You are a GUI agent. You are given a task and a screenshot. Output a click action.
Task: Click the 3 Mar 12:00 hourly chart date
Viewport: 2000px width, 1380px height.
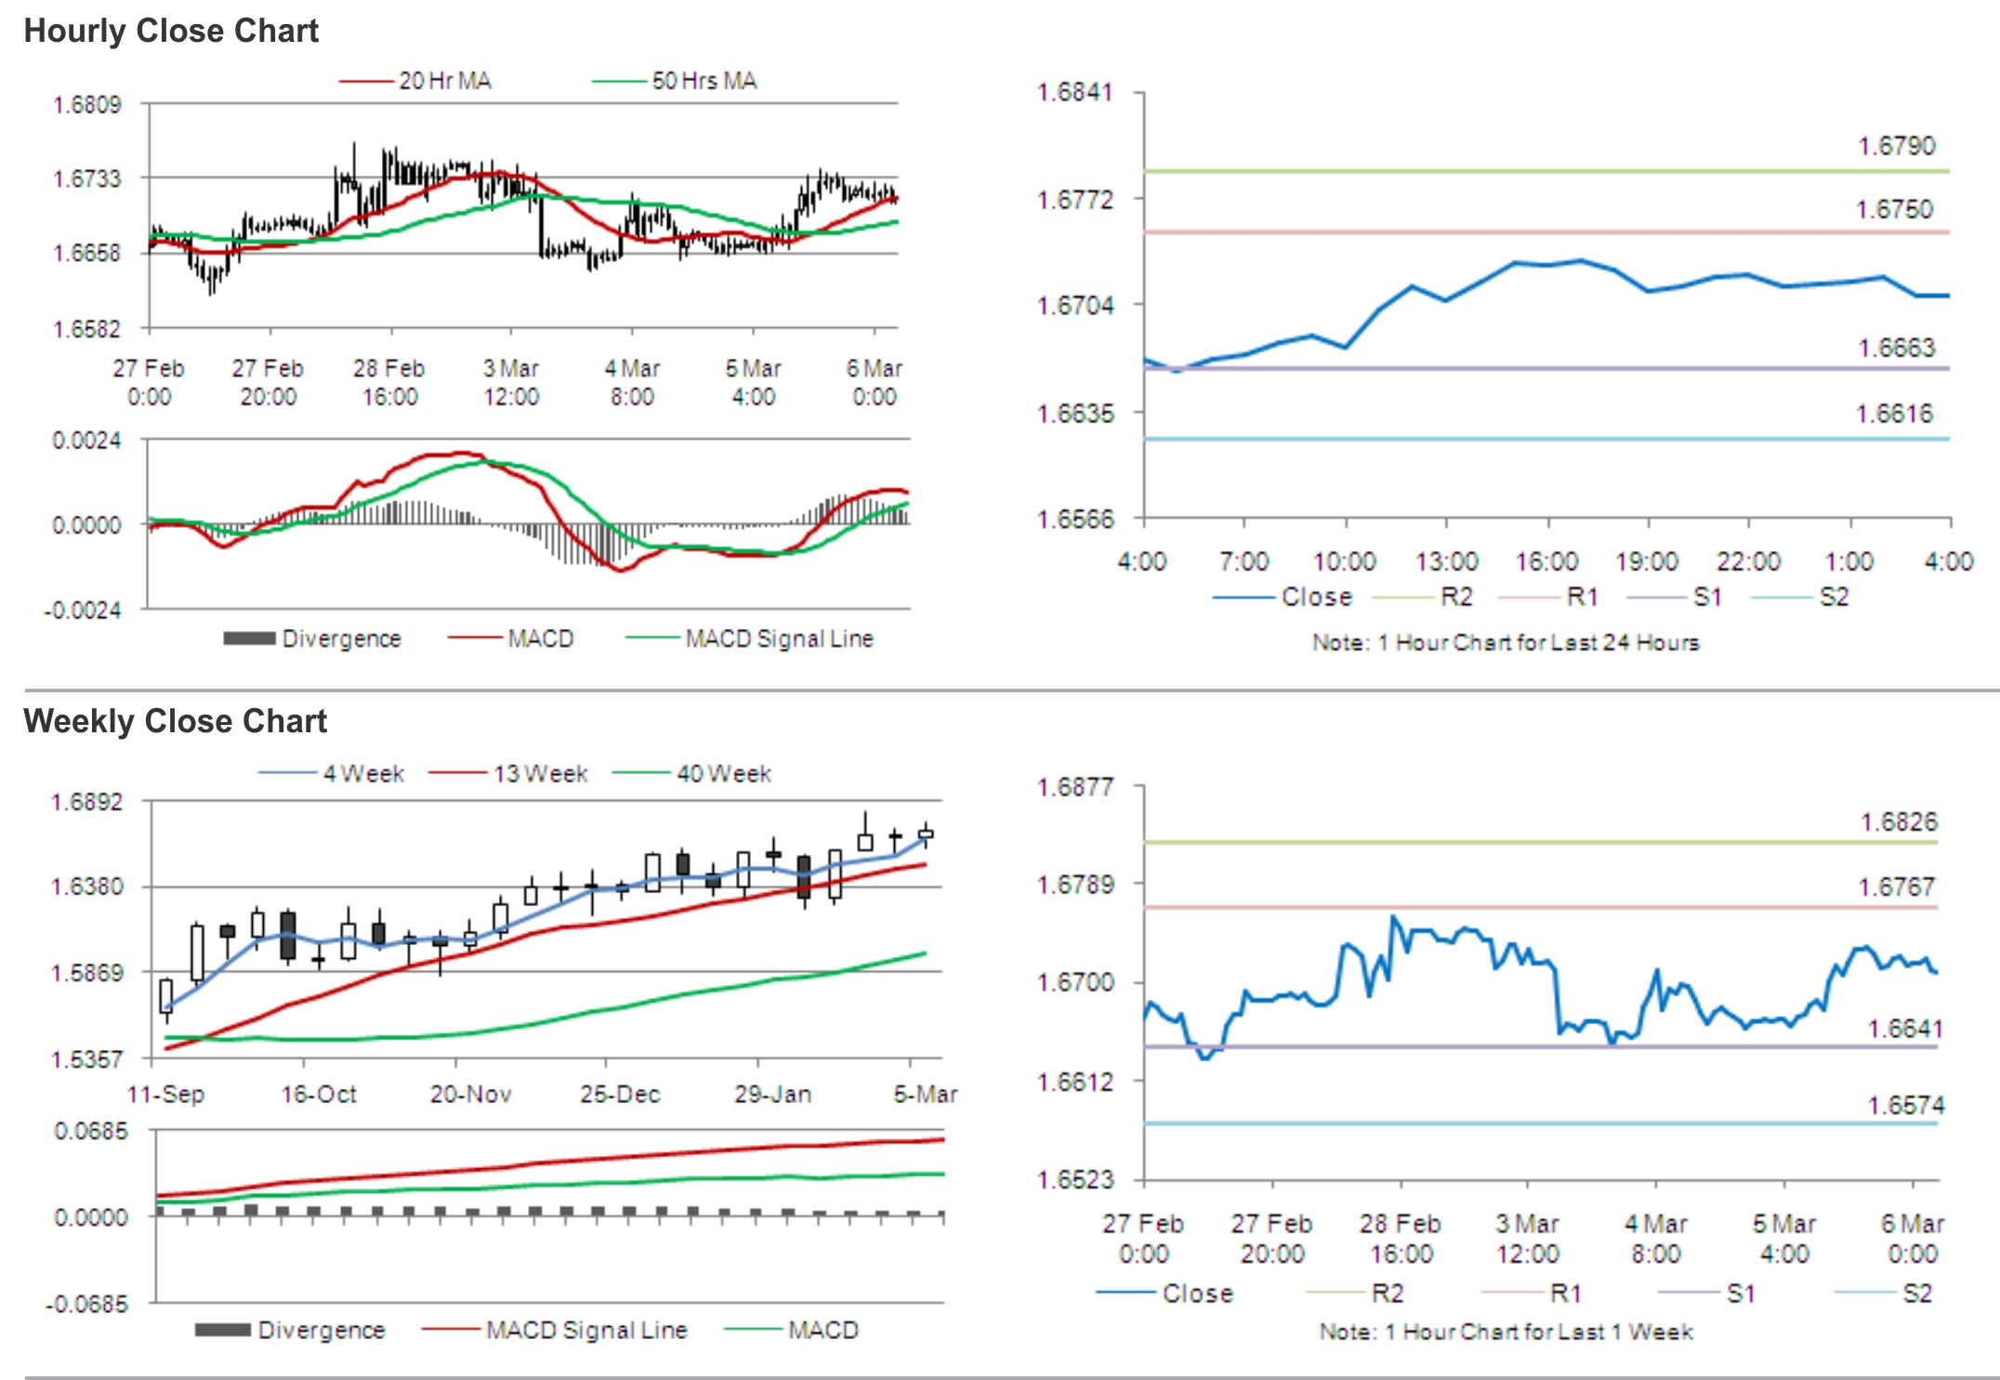pos(510,382)
